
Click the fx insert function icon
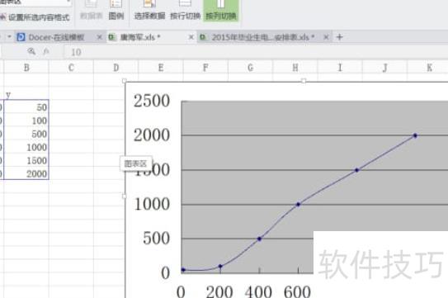tap(46, 51)
